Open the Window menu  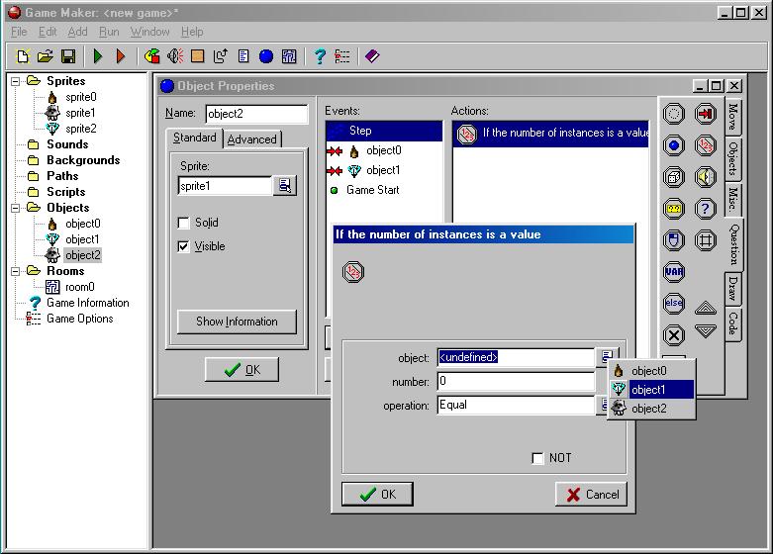coord(149,32)
